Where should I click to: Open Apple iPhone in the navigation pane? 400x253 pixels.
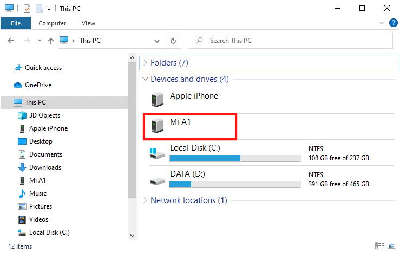click(x=43, y=128)
